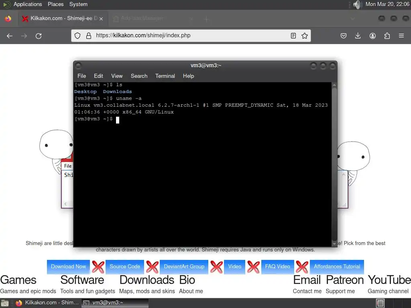This screenshot has height=308, width=411.
Task: Click the terminal scrollbar up arrow
Action: click(334, 85)
